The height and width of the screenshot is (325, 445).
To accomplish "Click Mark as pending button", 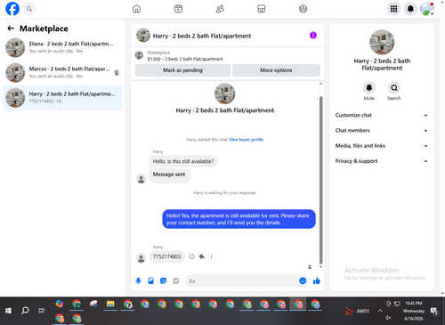I will pos(182,70).
